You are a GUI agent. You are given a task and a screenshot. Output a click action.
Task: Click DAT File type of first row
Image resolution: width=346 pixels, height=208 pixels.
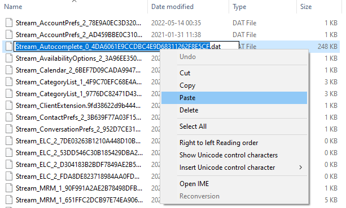click(244, 23)
